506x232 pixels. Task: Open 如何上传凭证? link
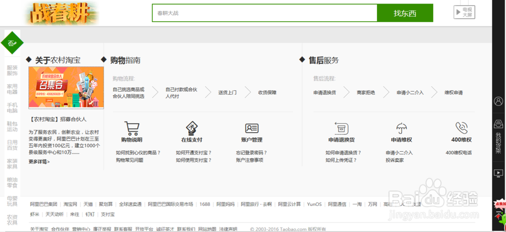[x=341, y=160]
